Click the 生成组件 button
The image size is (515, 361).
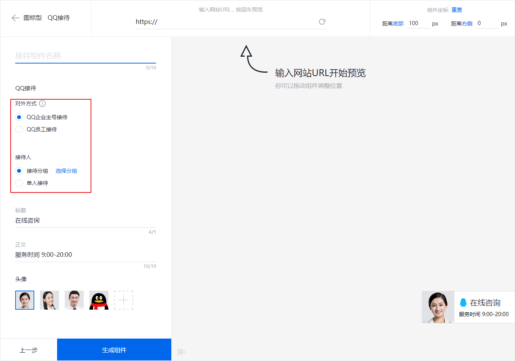pos(114,350)
